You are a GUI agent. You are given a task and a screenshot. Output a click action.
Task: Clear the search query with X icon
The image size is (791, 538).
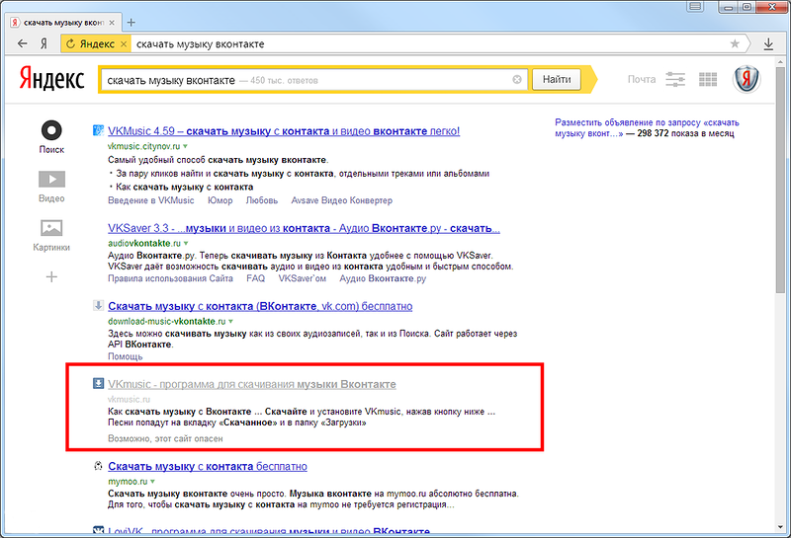[x=517, y=80]
